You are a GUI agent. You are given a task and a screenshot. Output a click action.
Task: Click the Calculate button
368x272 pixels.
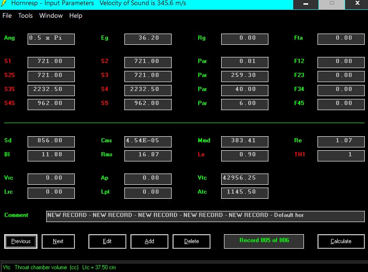(x=341, y=241)
